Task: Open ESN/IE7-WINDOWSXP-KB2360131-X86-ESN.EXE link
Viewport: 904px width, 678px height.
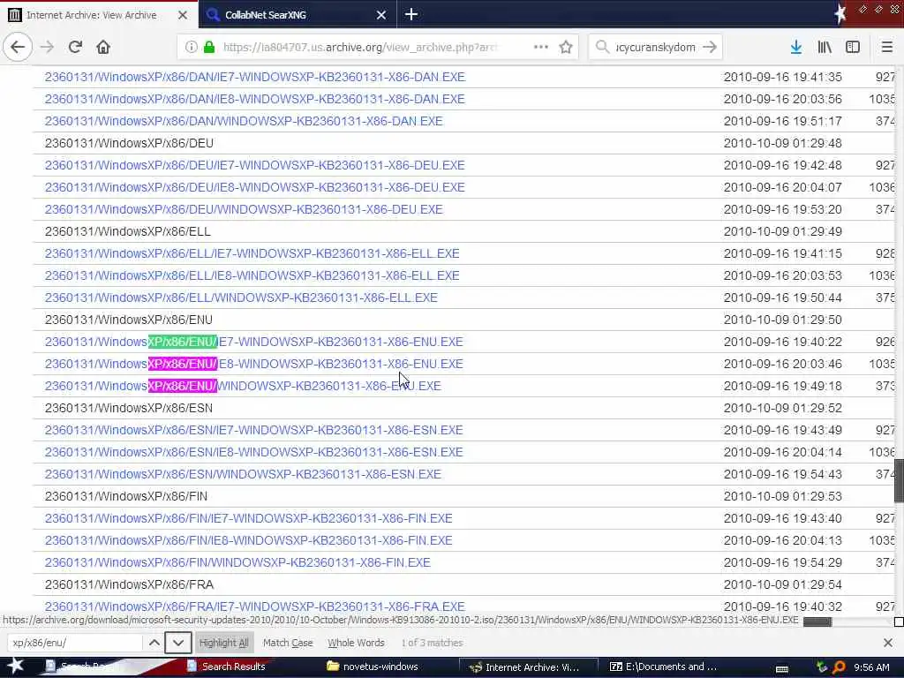Action: pos(253,430)
